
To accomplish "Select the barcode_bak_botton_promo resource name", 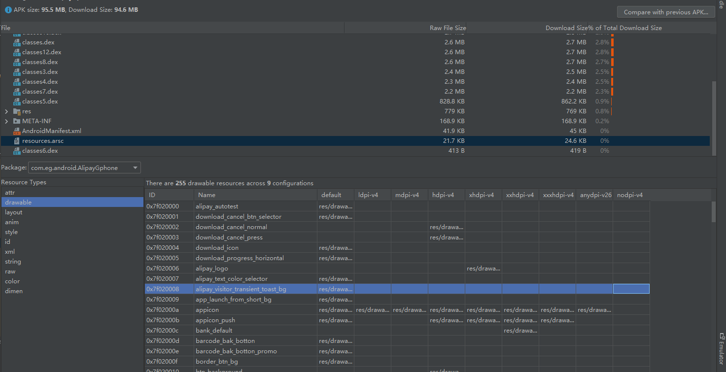I will tap(236, 351).
